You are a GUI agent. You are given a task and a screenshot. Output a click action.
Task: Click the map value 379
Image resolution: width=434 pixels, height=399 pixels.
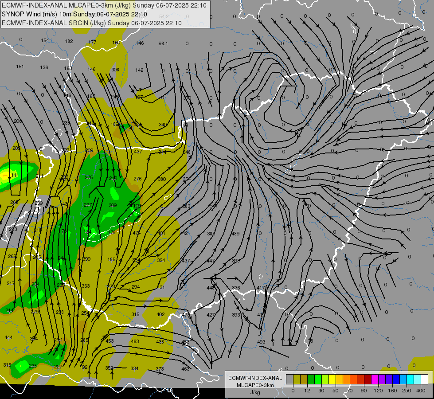point(187,98)
